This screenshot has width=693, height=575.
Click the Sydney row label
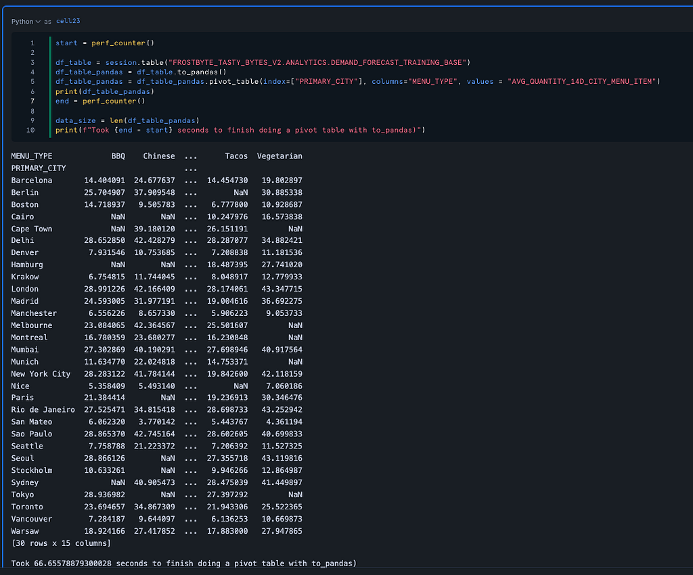click(25, 483)
